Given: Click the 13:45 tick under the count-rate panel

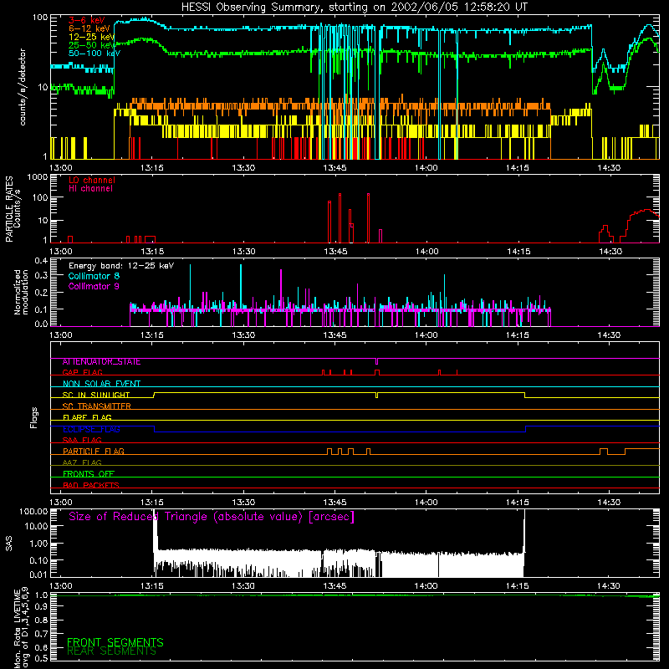Looking at the screenshot, I should (334, 168).
